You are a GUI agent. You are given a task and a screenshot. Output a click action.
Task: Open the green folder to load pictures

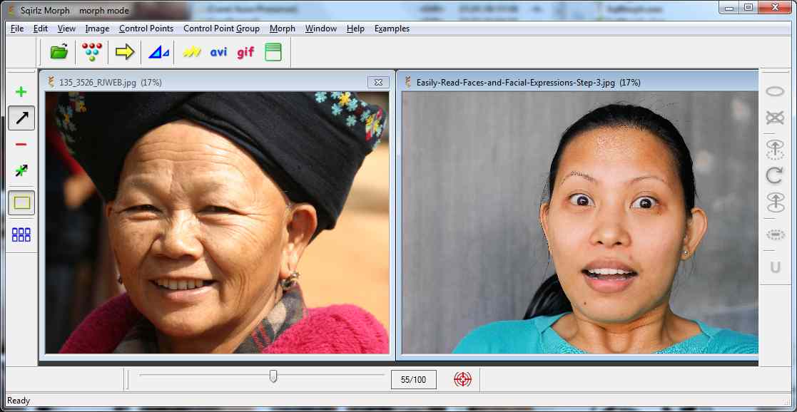(57, 51)
